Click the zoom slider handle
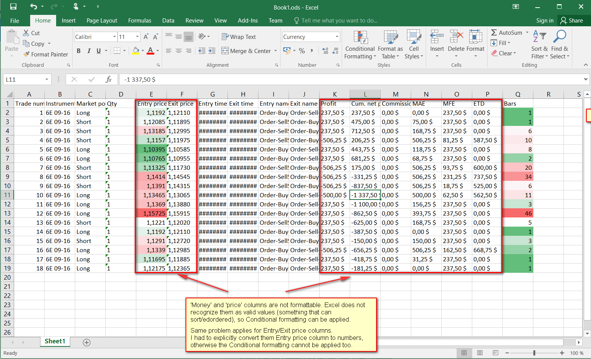This screenshot has height=359, width=591. click(534, 353)
